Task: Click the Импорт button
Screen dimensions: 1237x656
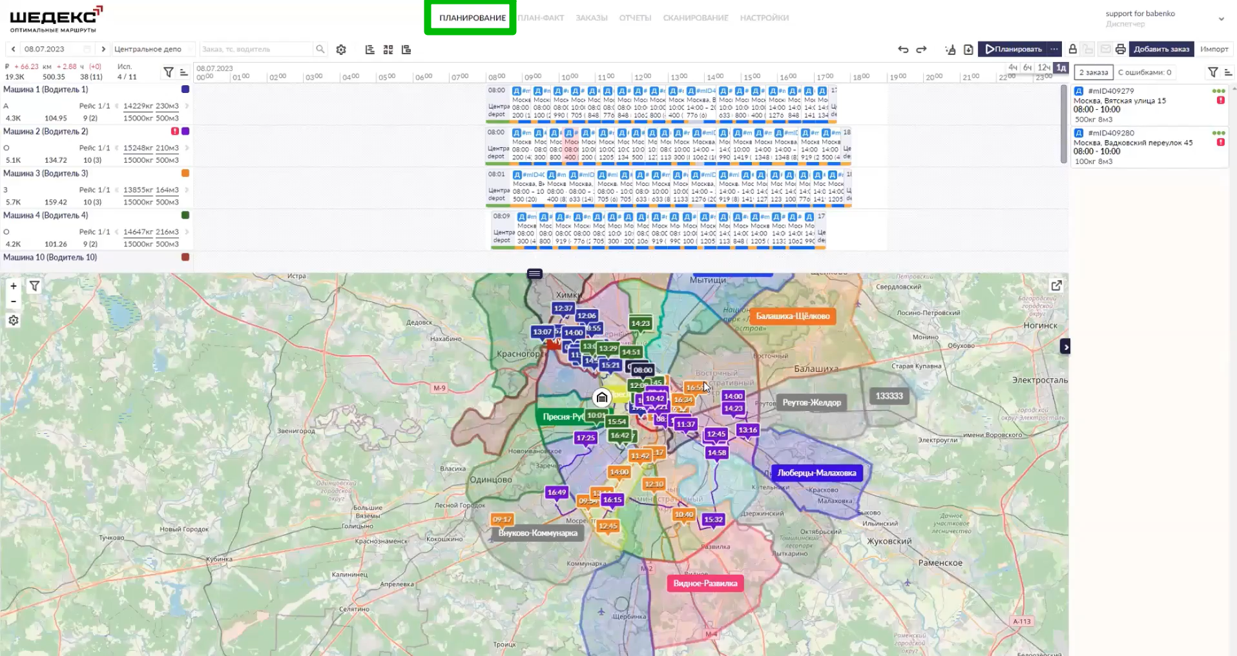Action: [1214, 49]
